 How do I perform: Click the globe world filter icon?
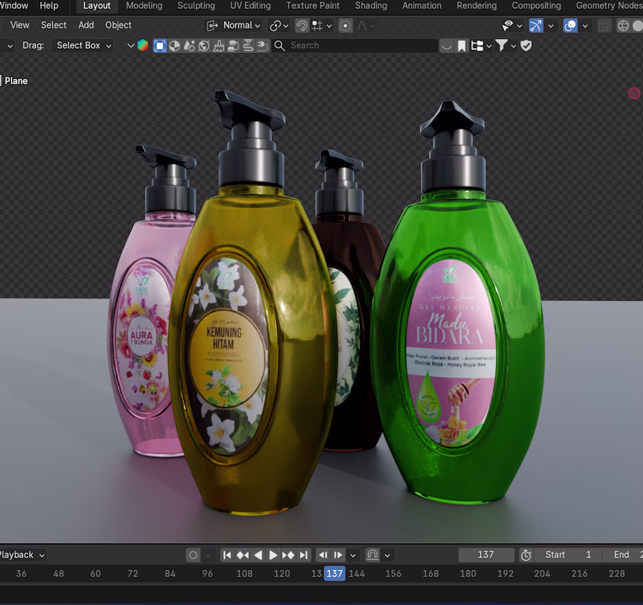[x=204, y=46]
